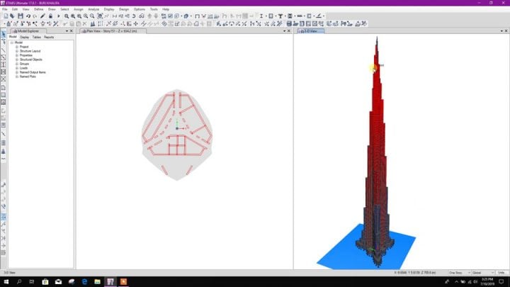Expand the Loads tree node
Image resolution: width=510 pixels, height=287 pixels.
tap(17, 68)
